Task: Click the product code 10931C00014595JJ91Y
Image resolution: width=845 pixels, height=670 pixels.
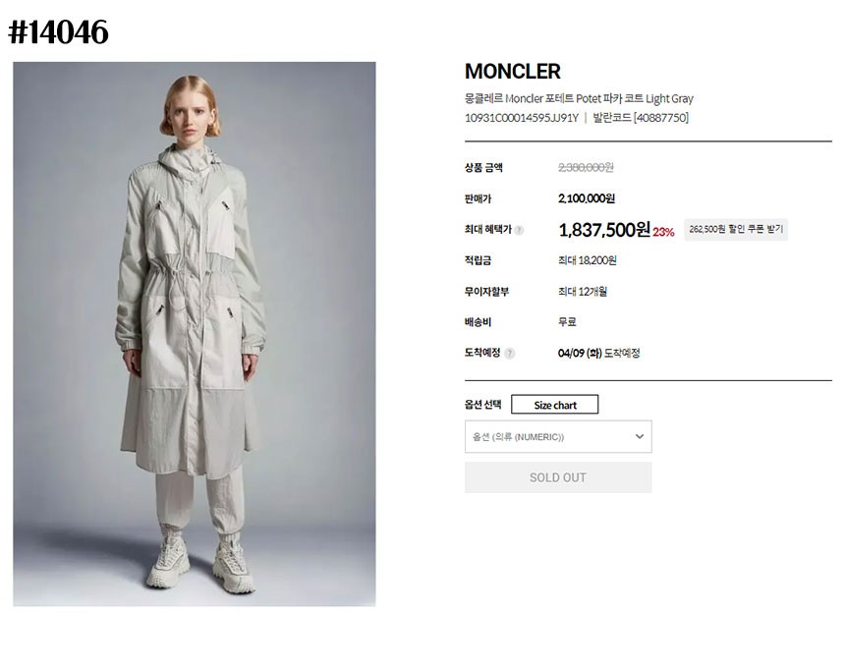Action: (x=522, y=118)
